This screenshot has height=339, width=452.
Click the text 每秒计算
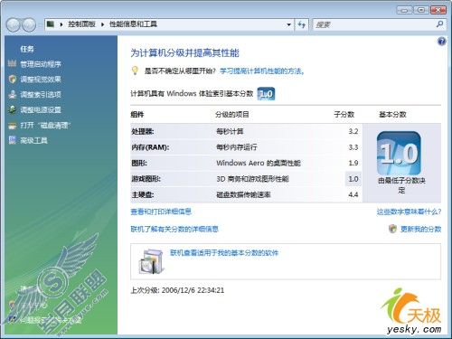click(230, 131)
